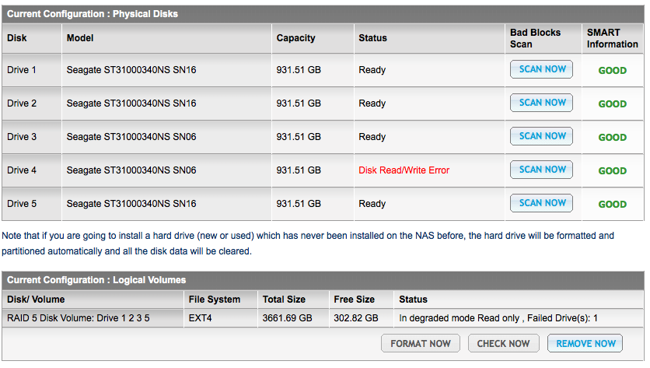The image size is (650, 368).
Task: Run SCAN NOW on Drive 5
Action: (x=542, y=203)
